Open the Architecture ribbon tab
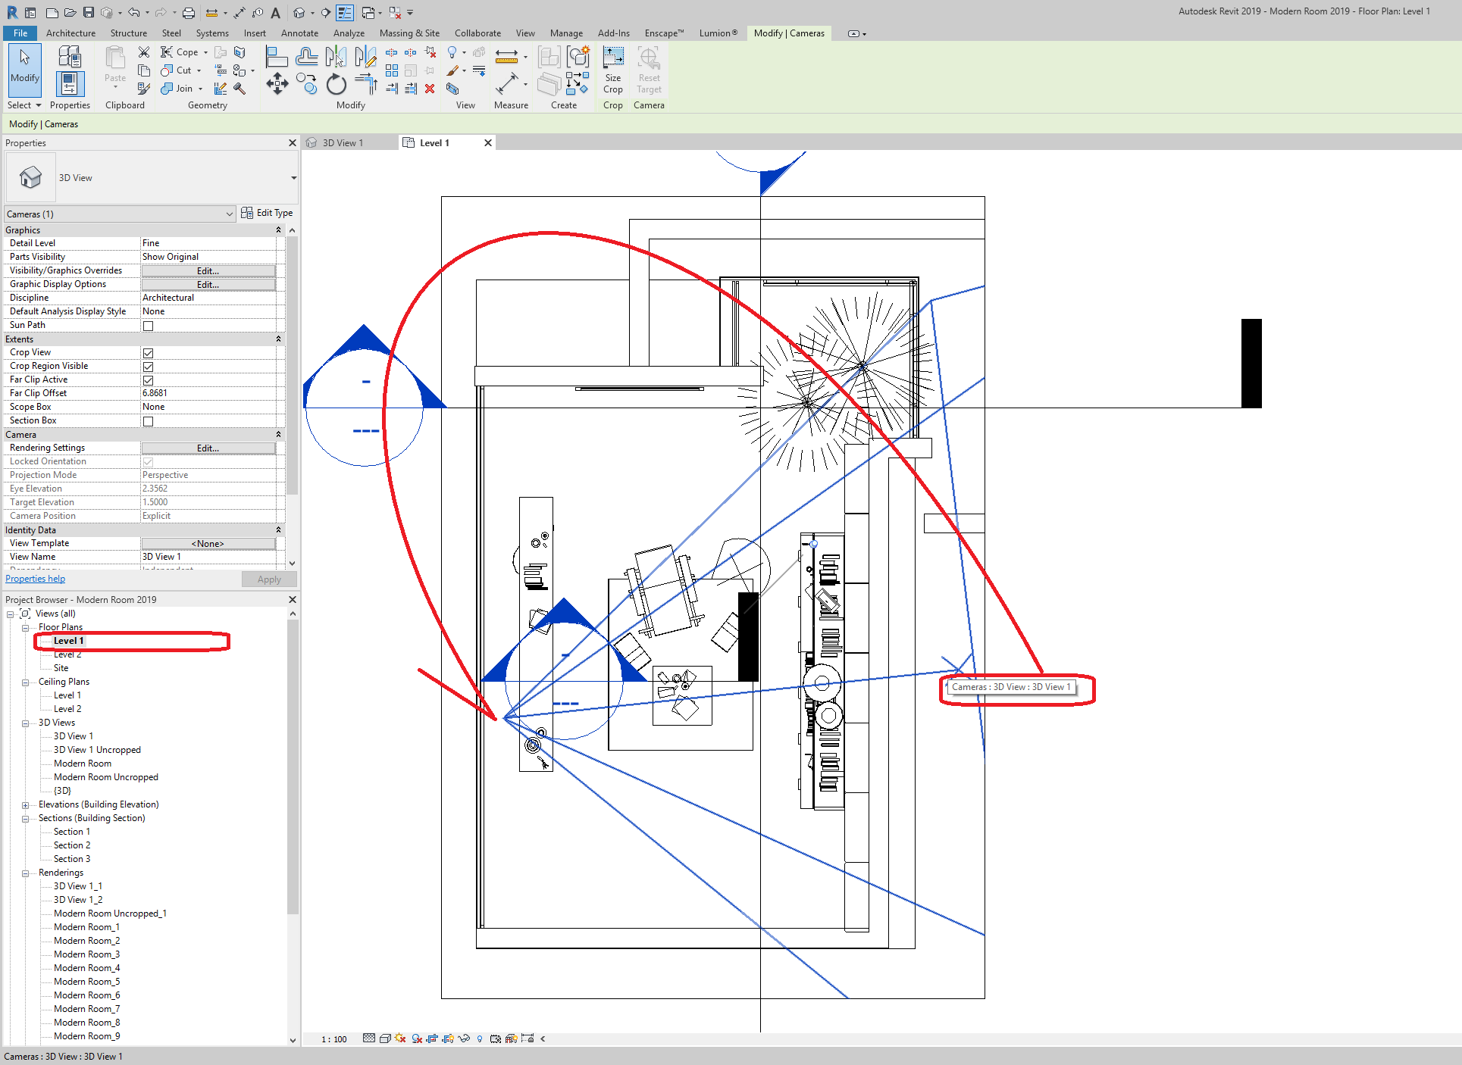The width and height of the screenshot is (1462, 1065). [x=70, y=33]
